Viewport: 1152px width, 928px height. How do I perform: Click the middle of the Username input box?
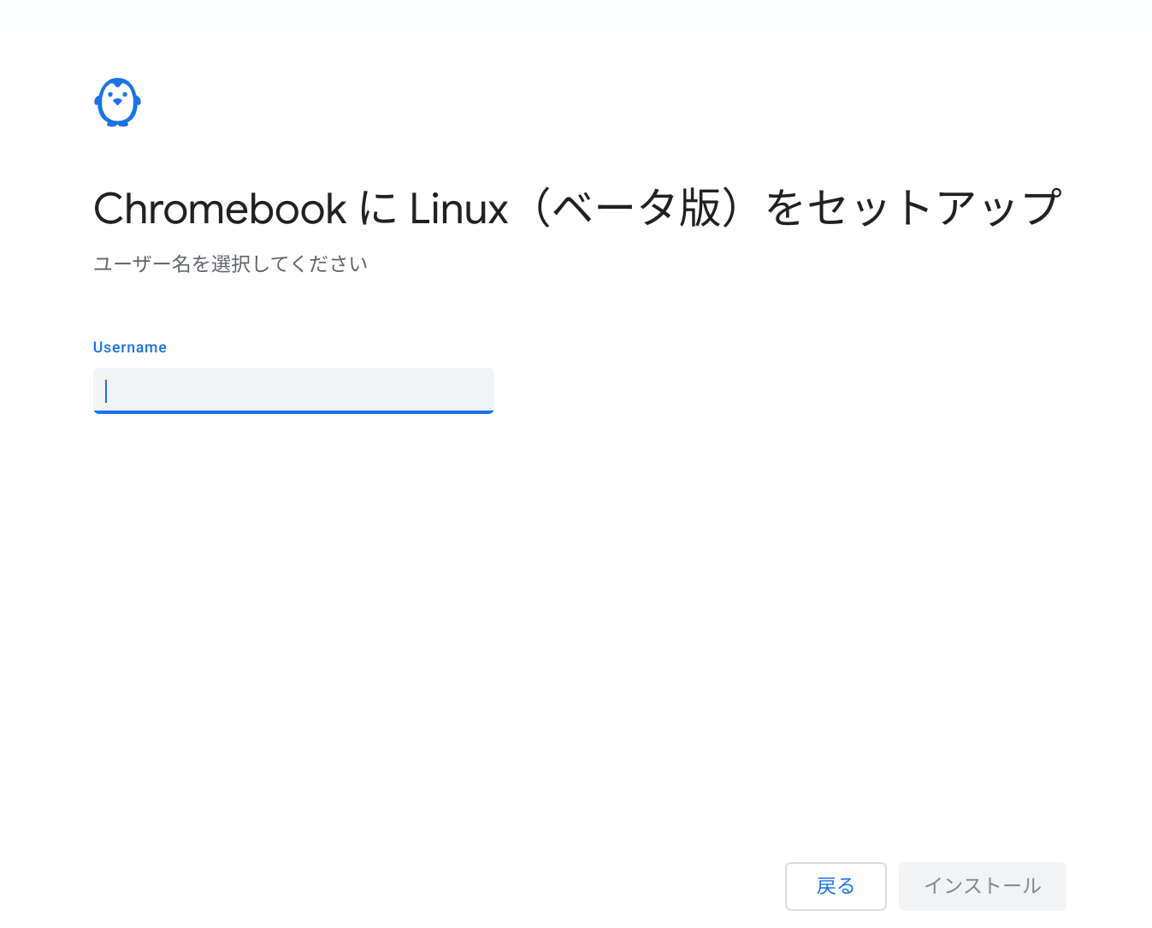click(x=293, y=391)
